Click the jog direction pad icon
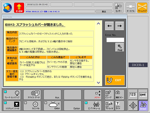Screen dimensions: 150x113 tap(133, 105)
